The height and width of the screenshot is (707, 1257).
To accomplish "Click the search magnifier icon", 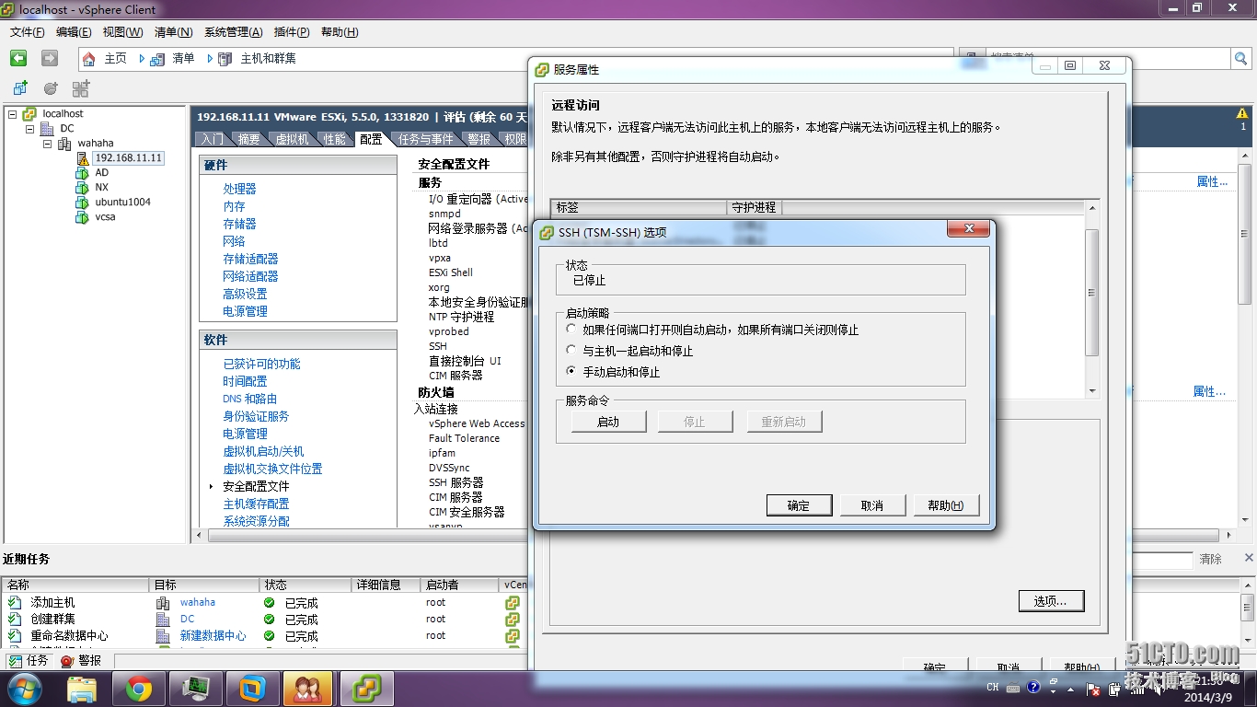I will [x=1241, y=58].
